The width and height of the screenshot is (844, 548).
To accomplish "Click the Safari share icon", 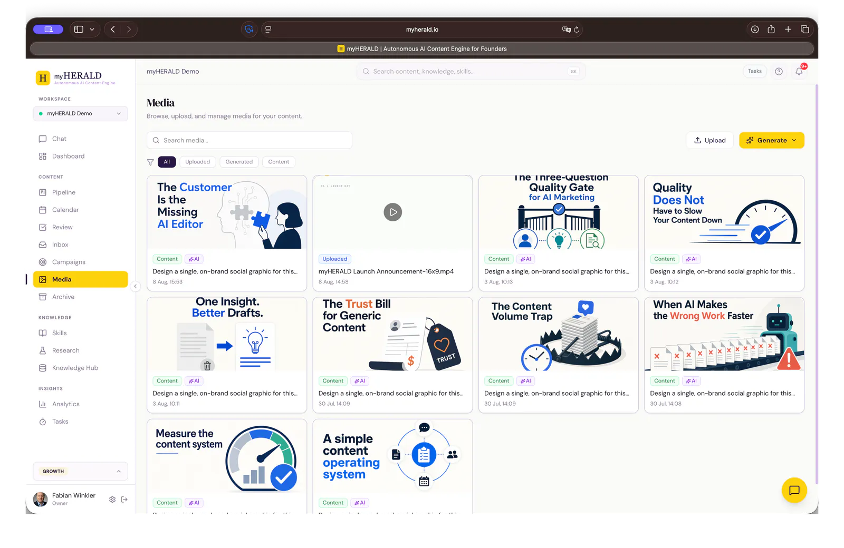I will 771,30.
